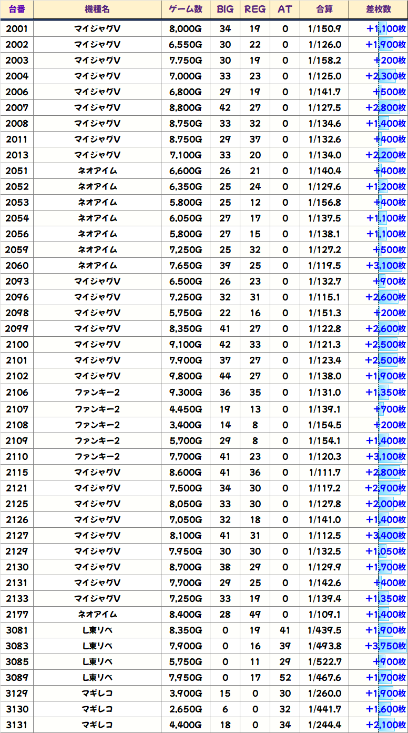This screenshot has height=733, width=408.
Task: Click マギレコ name in row 3130
Action: [97, 709]
